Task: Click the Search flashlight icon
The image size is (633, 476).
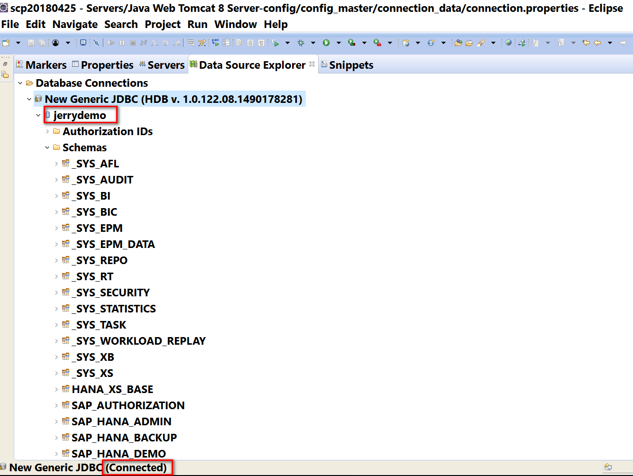Action: pyautogui.click(x=481, y=43)
